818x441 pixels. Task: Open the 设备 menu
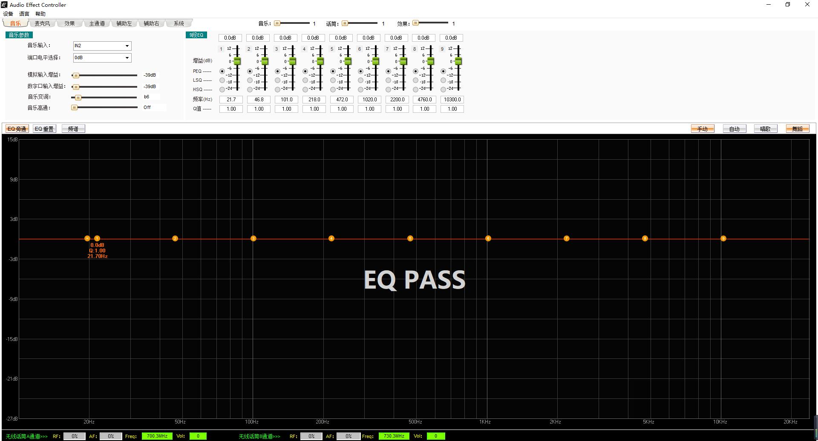click(x=8, y=14)
